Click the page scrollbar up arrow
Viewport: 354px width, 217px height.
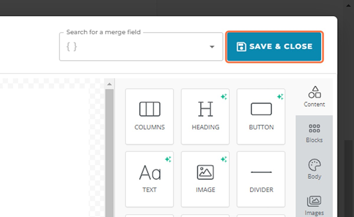point(348,6)
